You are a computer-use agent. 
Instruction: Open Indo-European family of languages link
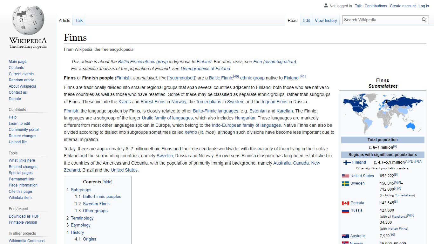coord(247,125)
